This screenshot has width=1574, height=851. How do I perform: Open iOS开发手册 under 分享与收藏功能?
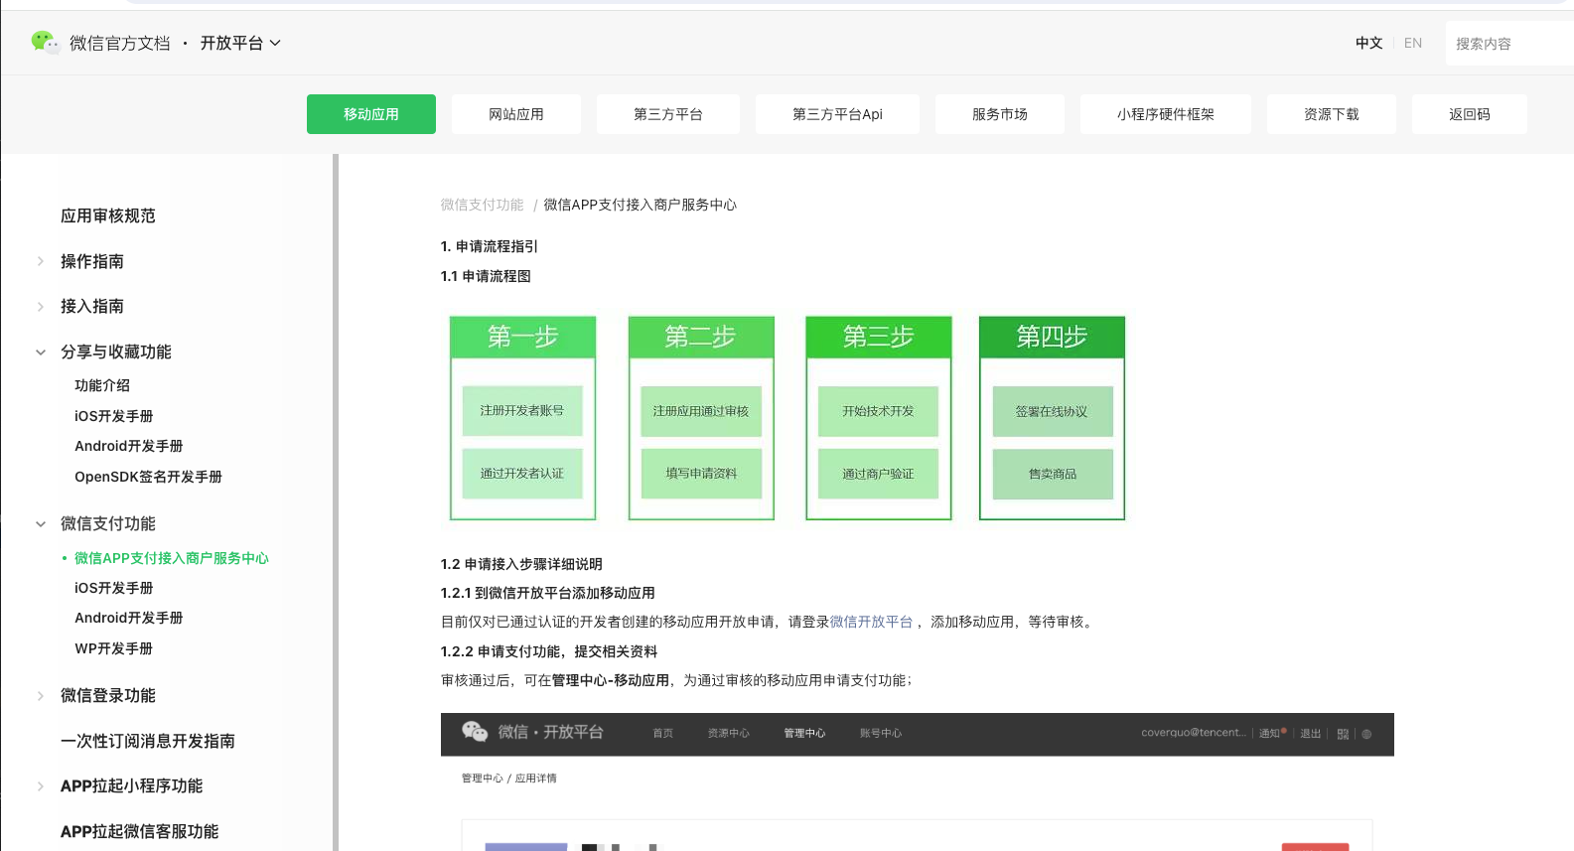[114, 416]
